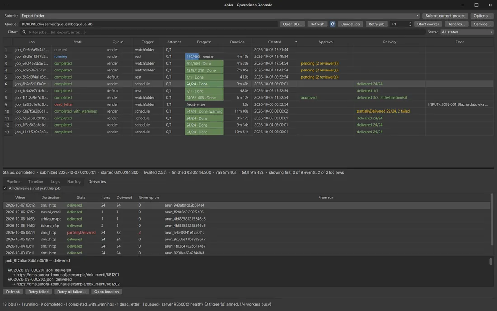Click the filter search magnifier icon

click(24, 33)
